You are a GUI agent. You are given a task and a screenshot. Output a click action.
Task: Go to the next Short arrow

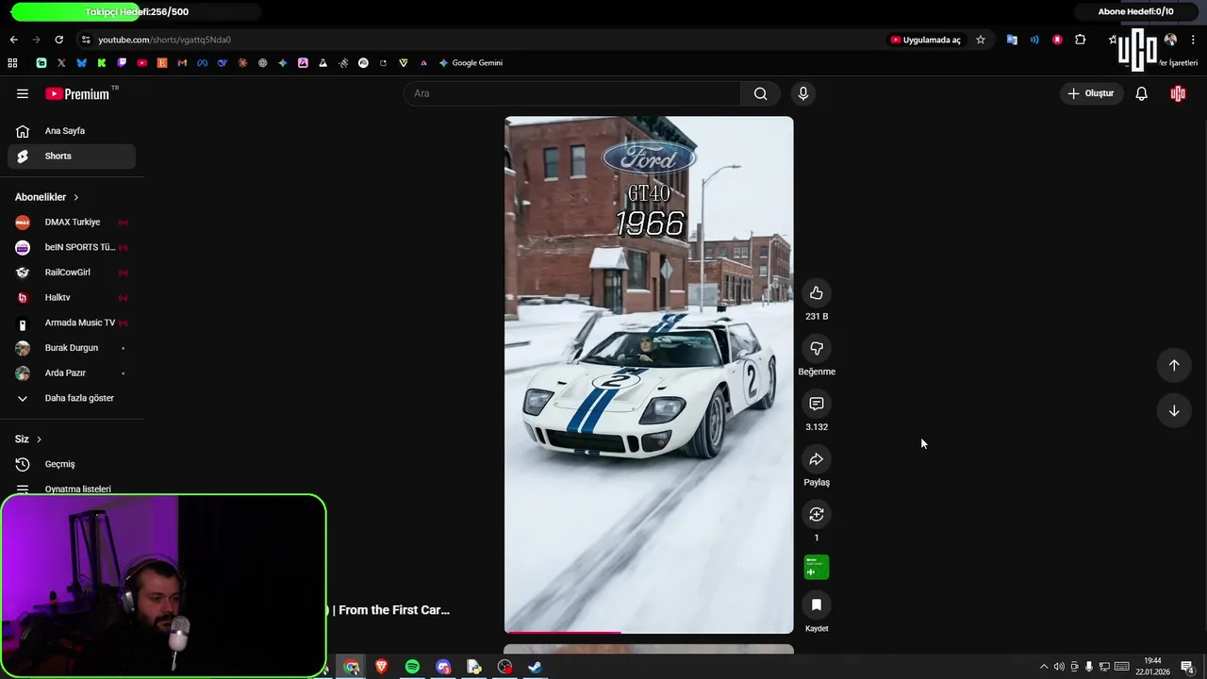point(1174,410)
